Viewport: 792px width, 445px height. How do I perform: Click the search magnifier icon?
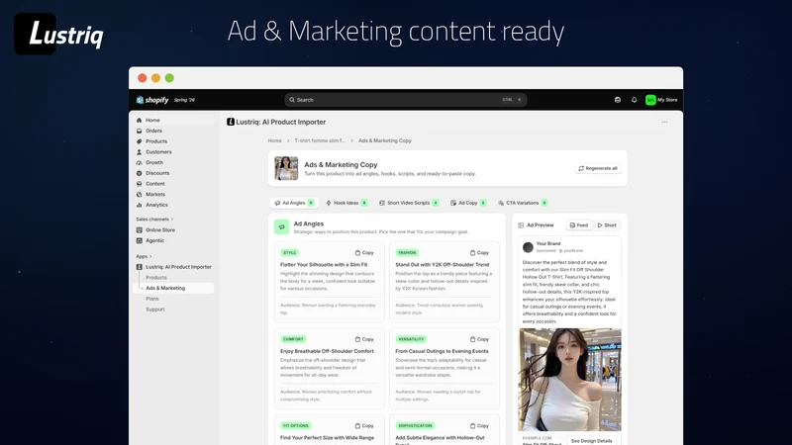[291, 100]
